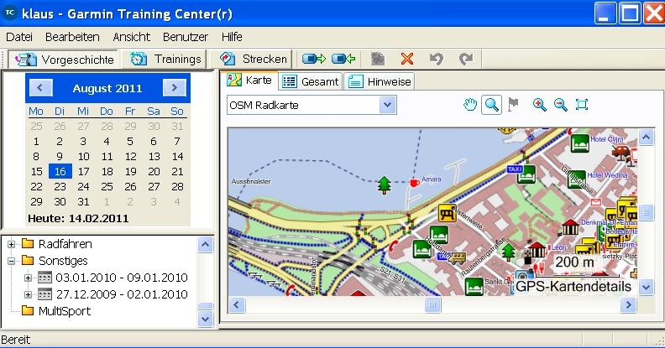665x348 pixels.
Task: Click the Mo weekday header
Action: 36,112
